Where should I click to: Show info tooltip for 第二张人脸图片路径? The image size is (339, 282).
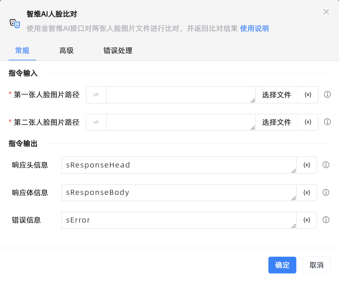point(327,122)
